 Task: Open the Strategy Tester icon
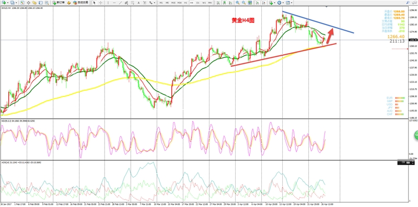(47, 3)
